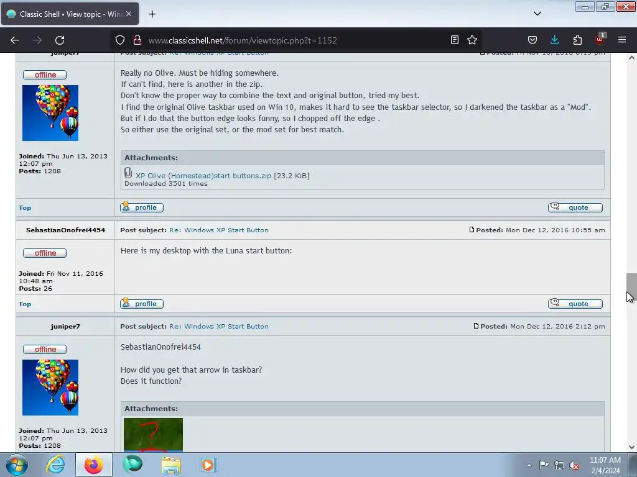This screenshot has width=637, height=477.
Task: Open the Pocket save icon
Action: click(532, 40)
